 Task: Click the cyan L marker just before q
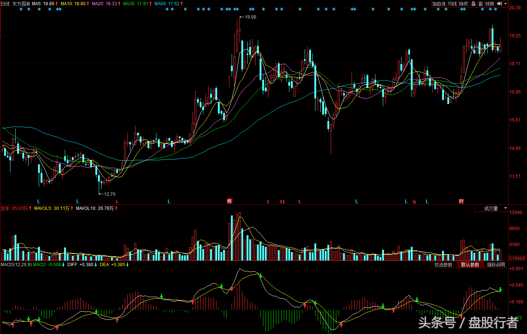[406, 202]
